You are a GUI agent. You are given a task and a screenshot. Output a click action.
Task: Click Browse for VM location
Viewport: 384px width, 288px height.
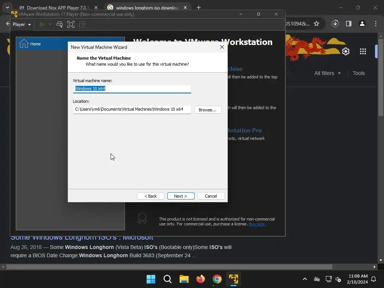208,110
